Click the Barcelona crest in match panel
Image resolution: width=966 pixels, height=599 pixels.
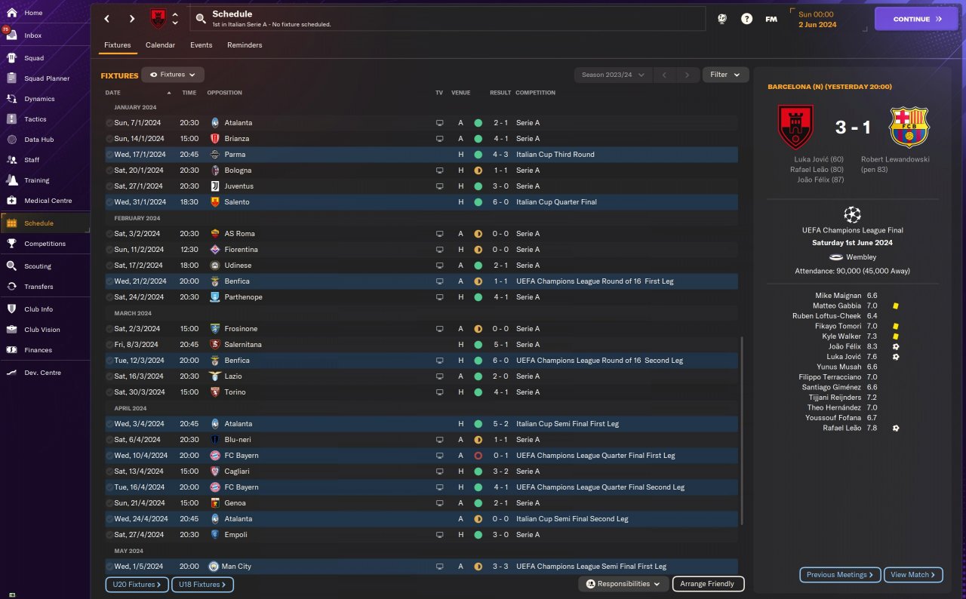(x=909, y=127)
